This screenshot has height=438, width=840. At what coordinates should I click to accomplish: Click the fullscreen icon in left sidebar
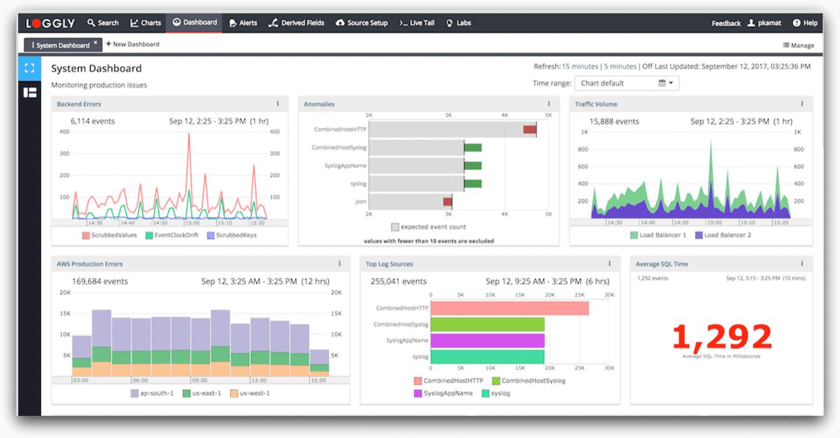(30, 68)
